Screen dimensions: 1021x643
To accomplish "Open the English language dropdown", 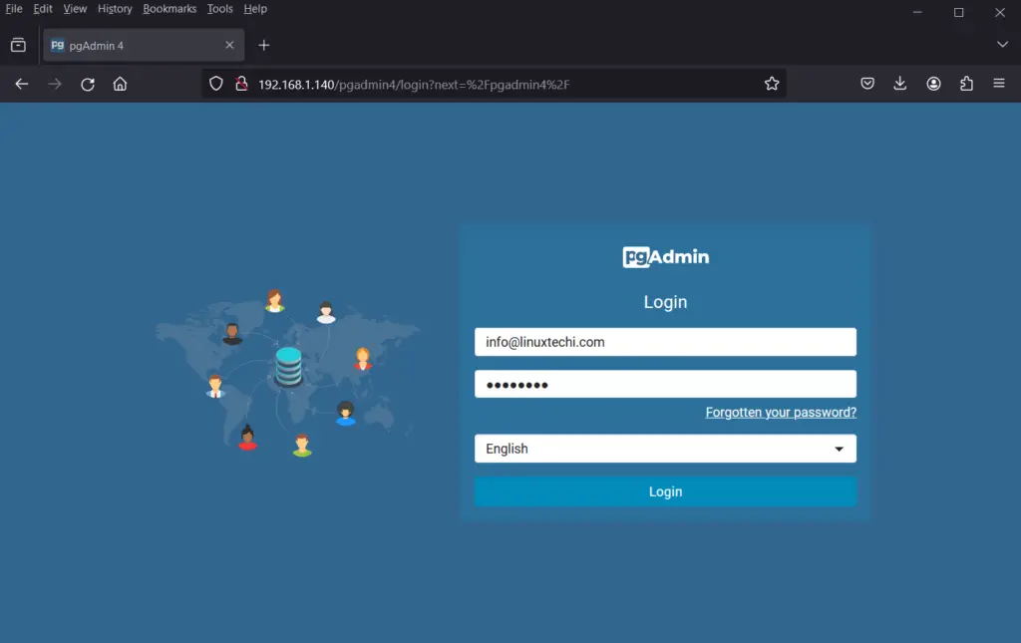I will coord(665,449).
